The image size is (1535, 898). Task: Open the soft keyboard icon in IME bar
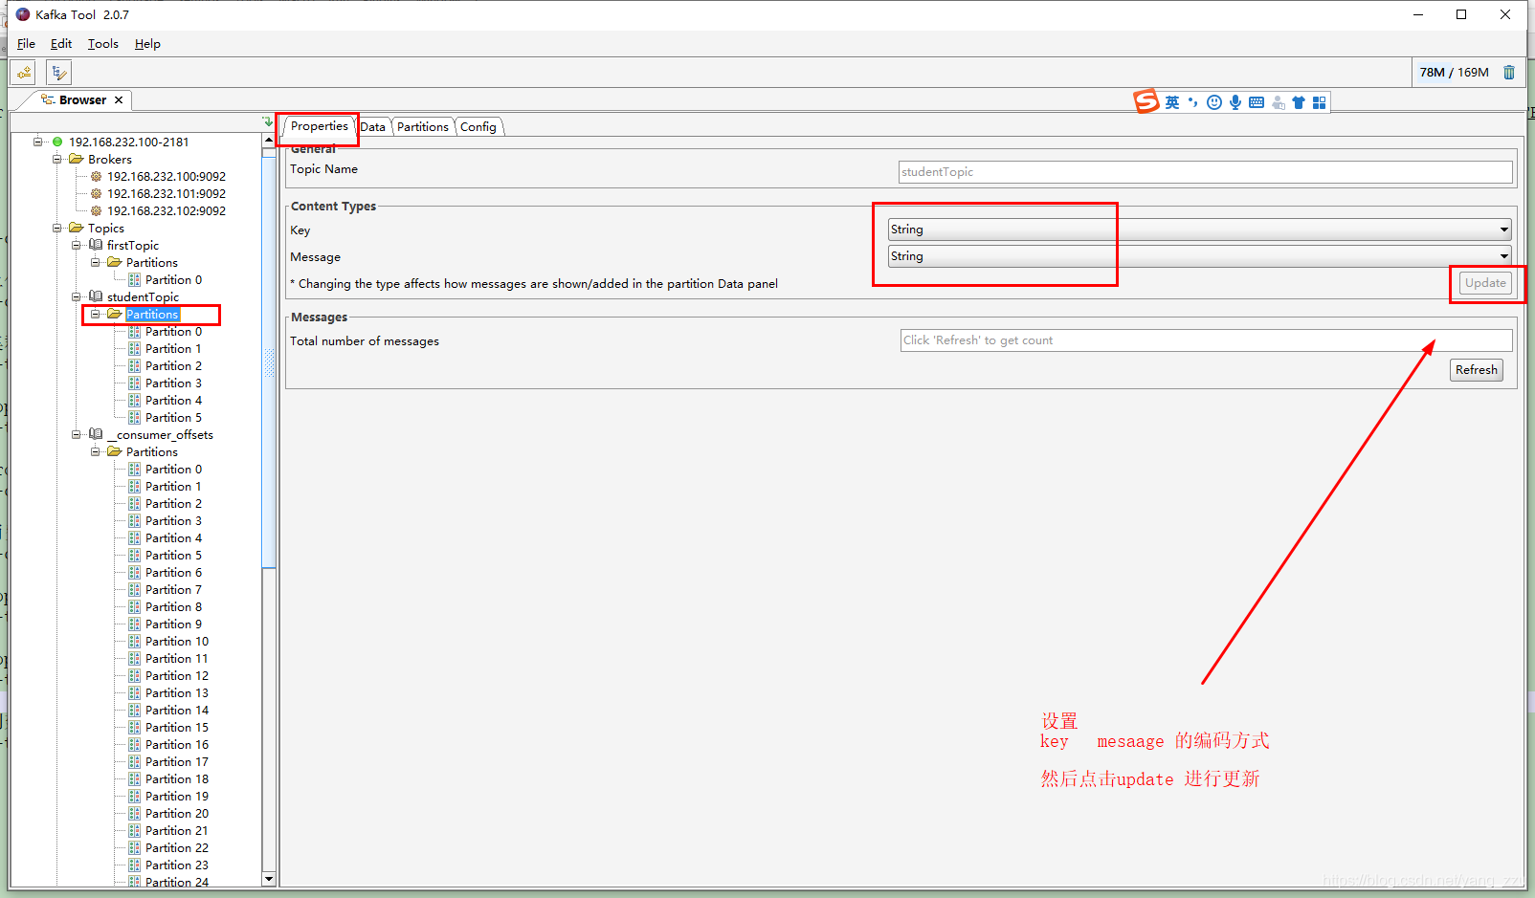pos(1257,101)
